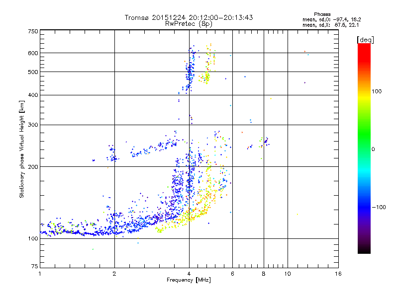The width and height of the screenshot is (398, 298).
Task: Click the colorbar '-100' tick label
Action: click(x=379, y=207)
